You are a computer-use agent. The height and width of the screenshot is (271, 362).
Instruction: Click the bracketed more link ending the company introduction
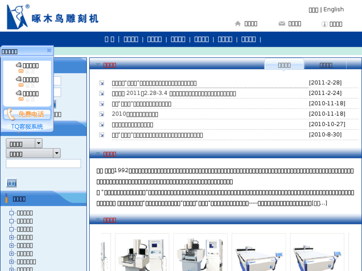[x=320, y=203]
